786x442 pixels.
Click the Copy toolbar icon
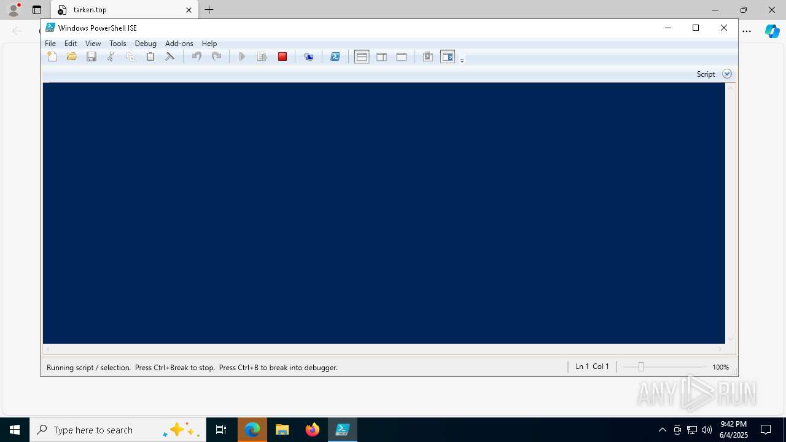point(130,56)
